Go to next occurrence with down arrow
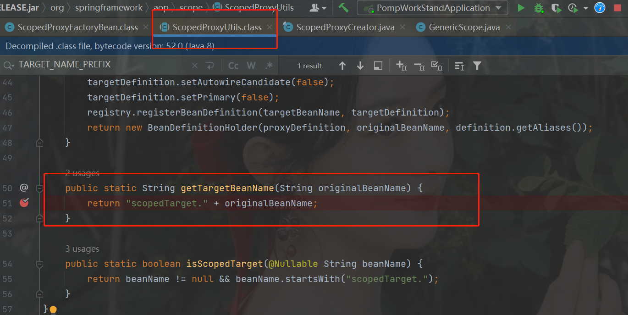 coord(360,66)
